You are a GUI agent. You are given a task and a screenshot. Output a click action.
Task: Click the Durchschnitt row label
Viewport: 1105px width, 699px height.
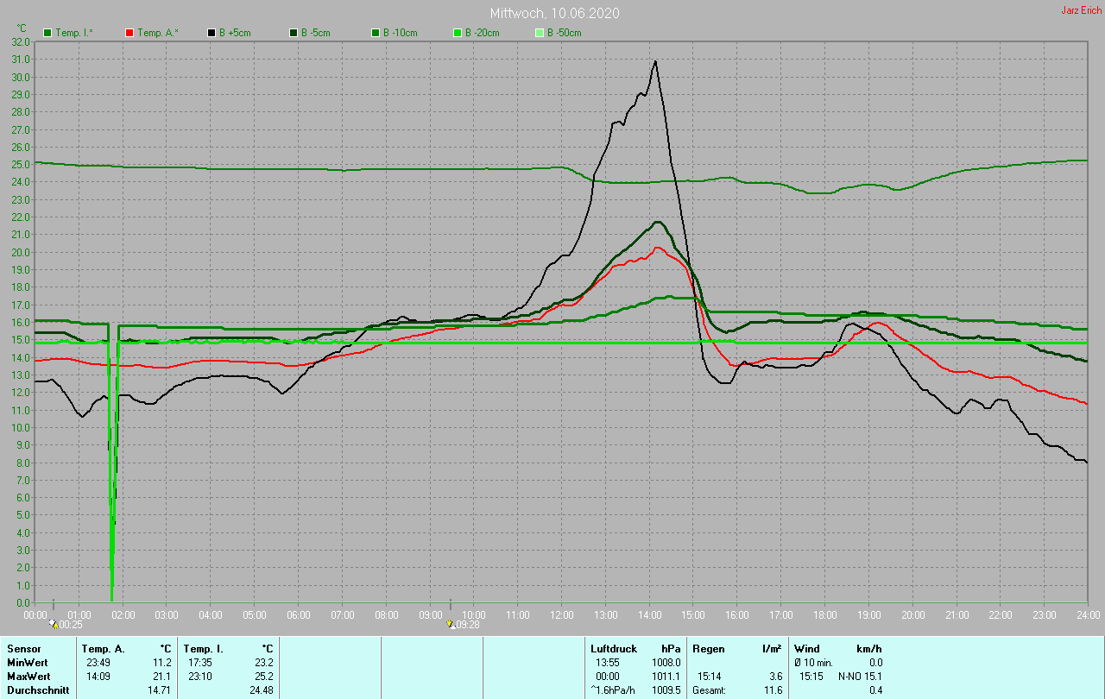(38, 690)
